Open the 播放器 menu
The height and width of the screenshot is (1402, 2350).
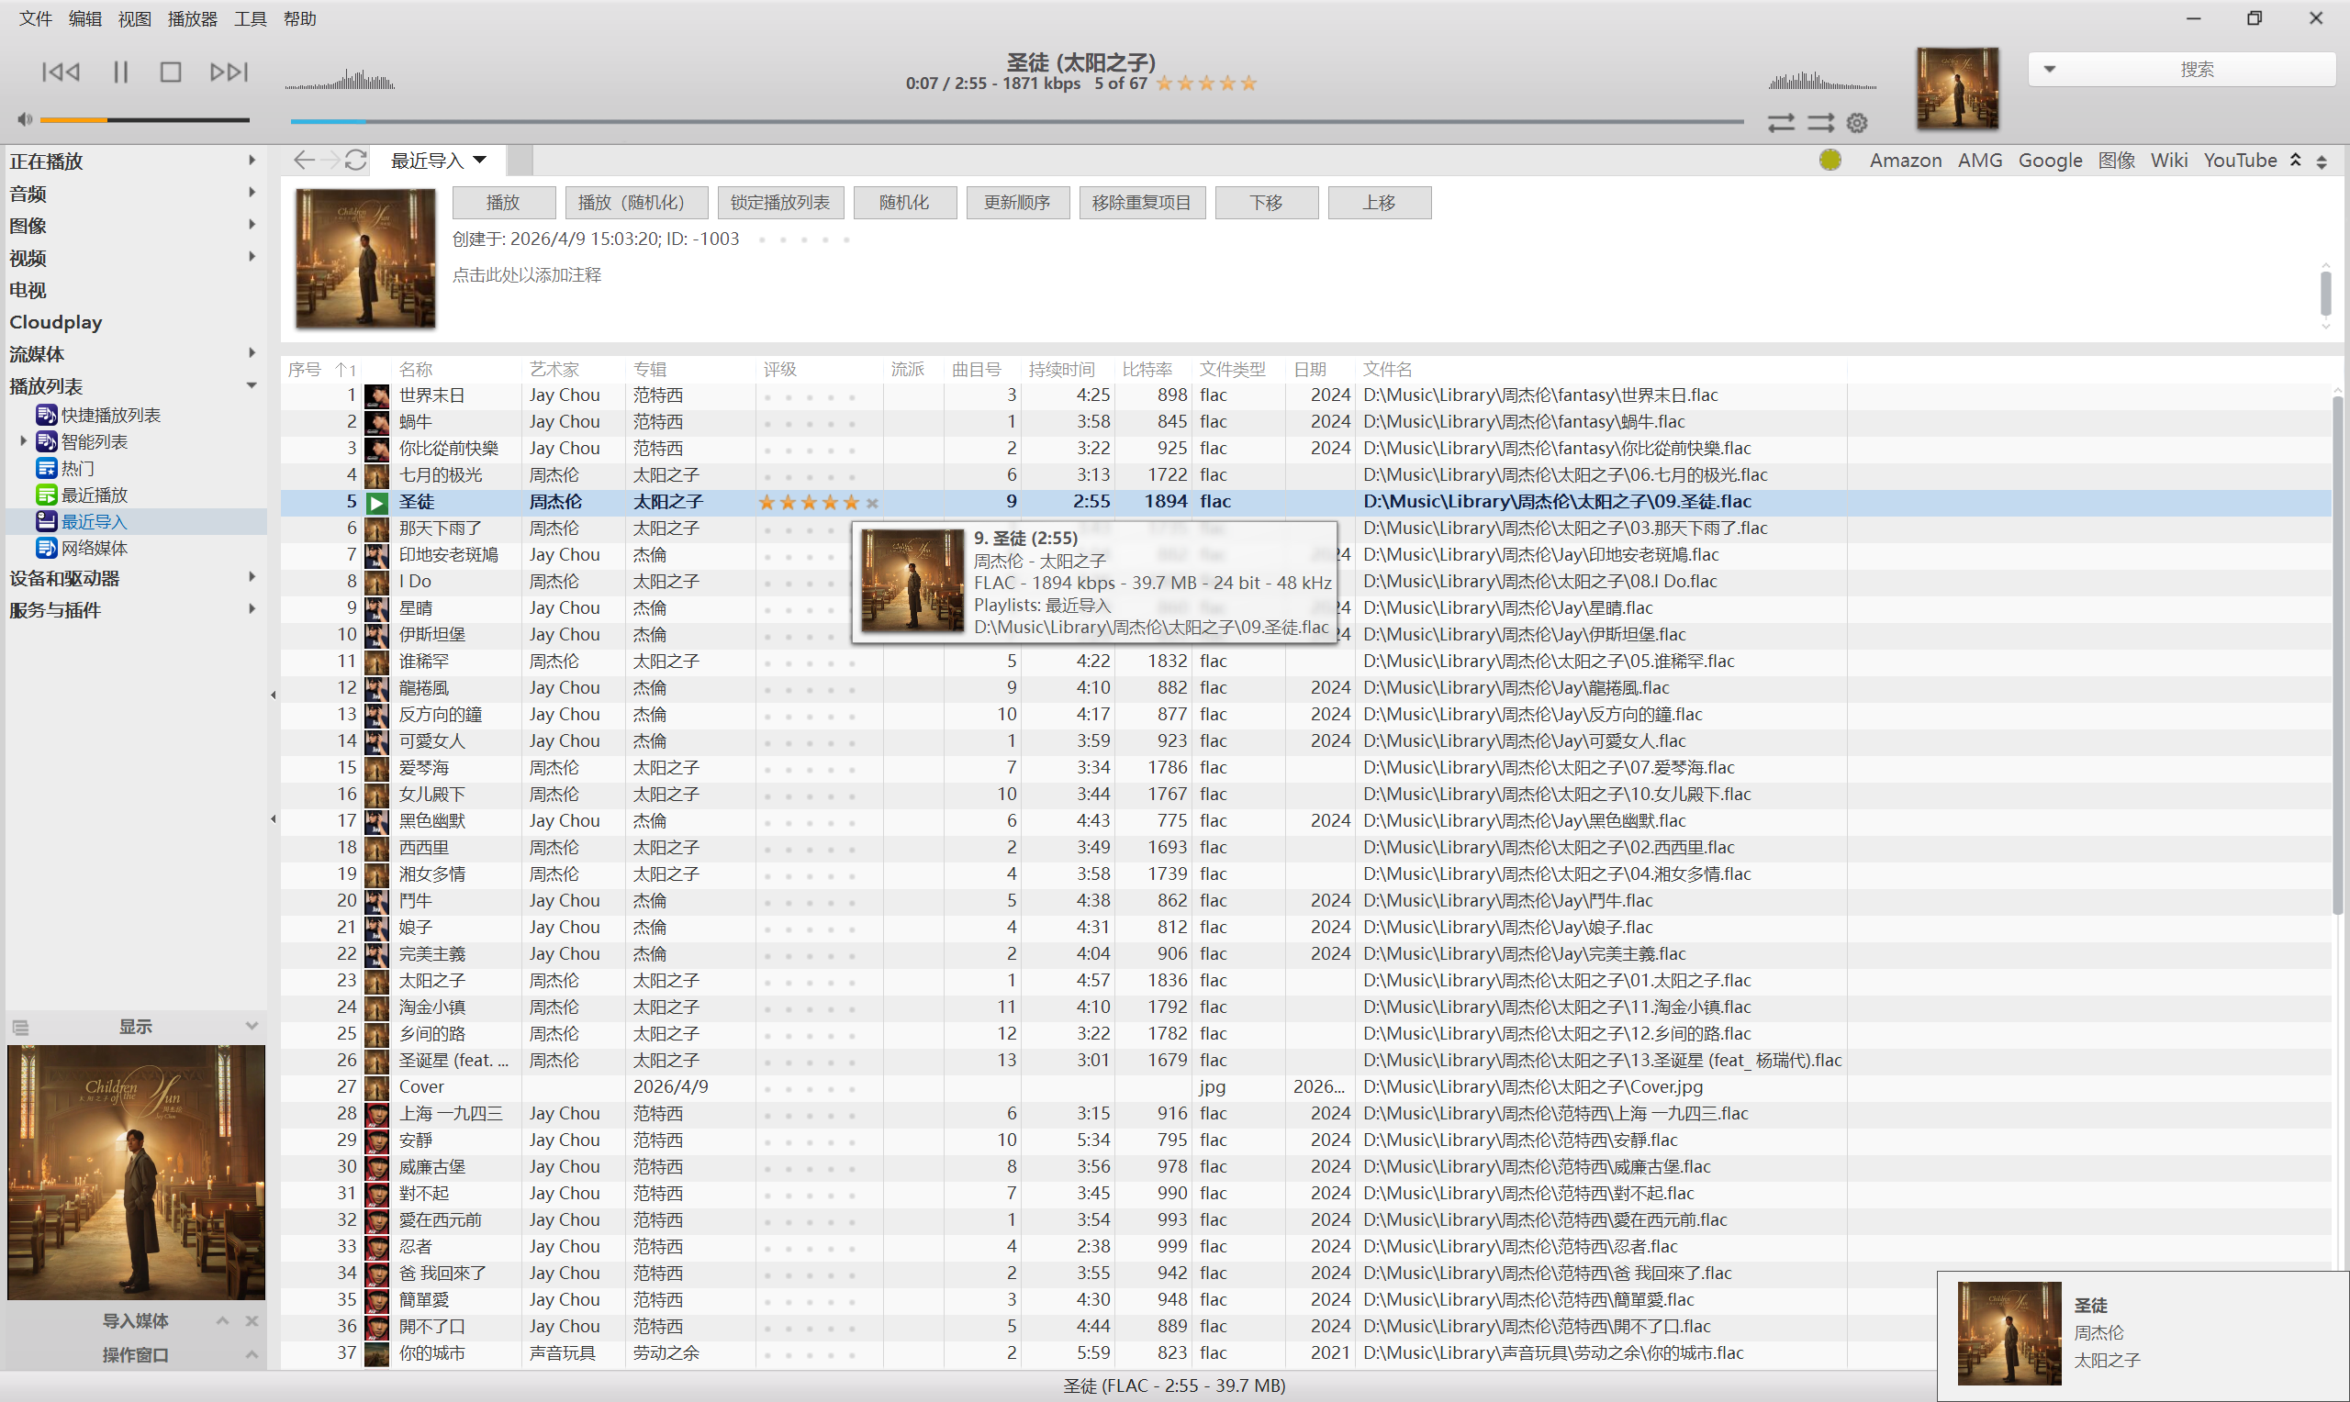pyautogui.click(x=192, y=19)
